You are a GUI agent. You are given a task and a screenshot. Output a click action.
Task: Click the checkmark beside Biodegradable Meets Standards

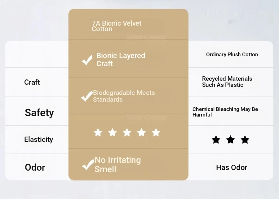point(87,96)
